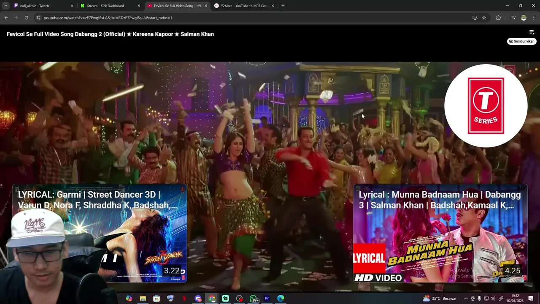This screenshot has width=540, height=304.
Task: Mute the Fevicol Se tab audio speaker icon
Action: coord(199,5)
